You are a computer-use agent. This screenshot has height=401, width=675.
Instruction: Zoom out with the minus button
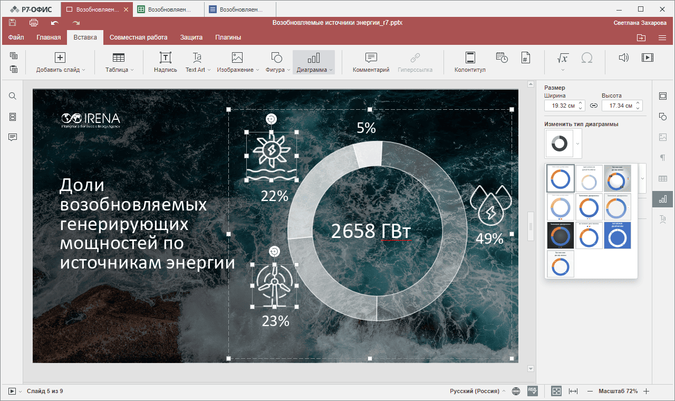590,391
